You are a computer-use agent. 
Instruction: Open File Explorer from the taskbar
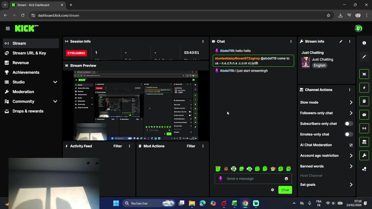tap(192, 203)
